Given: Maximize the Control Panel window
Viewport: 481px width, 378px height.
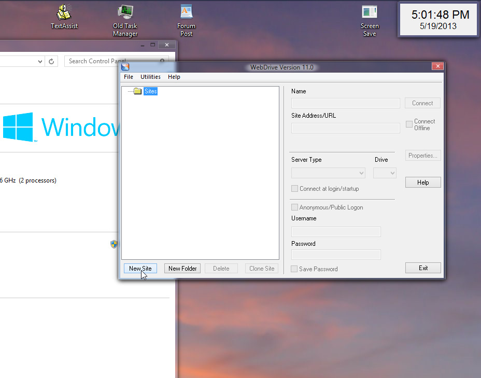Looking at the screenshot, I should pos(152,45).
